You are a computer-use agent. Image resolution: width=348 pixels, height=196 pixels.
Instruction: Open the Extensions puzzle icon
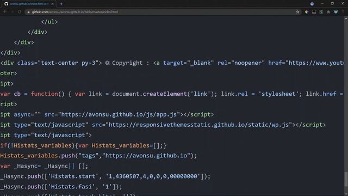coord(328,12)
